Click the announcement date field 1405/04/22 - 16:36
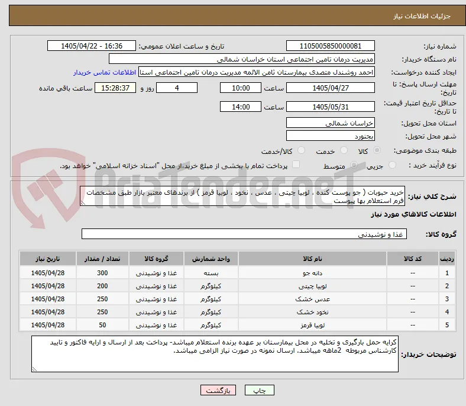 tap(92, 46)
